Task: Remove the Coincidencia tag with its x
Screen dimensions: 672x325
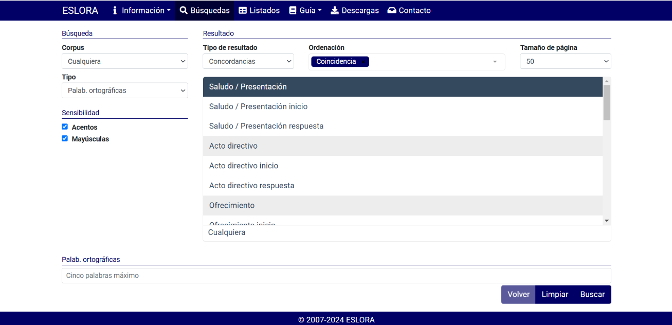Action: (363, 62)
